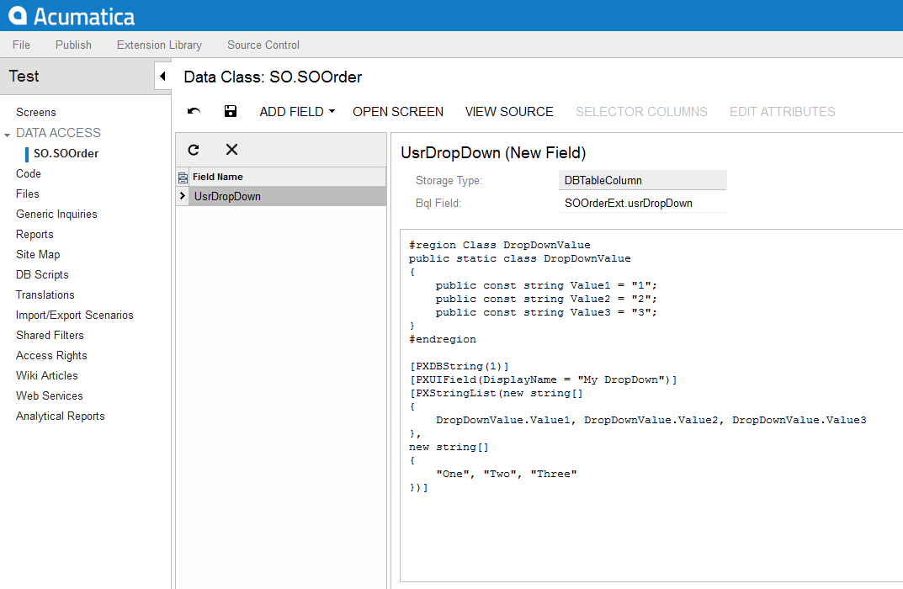
Task: Open the Site Map section
Action: point(38,254)
